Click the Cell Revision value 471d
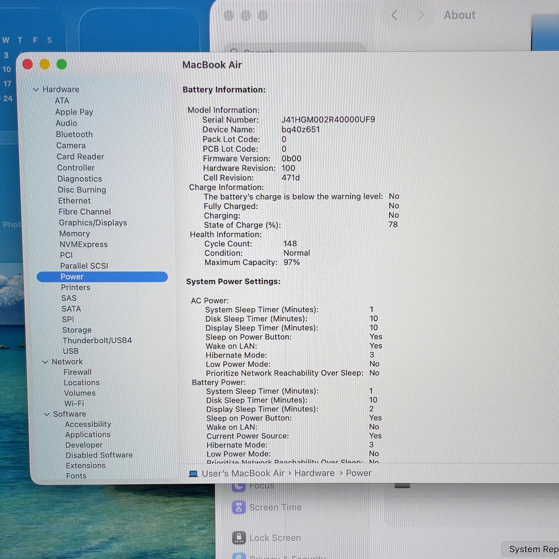Screen dimensions: 559x559 click(291, 178)
